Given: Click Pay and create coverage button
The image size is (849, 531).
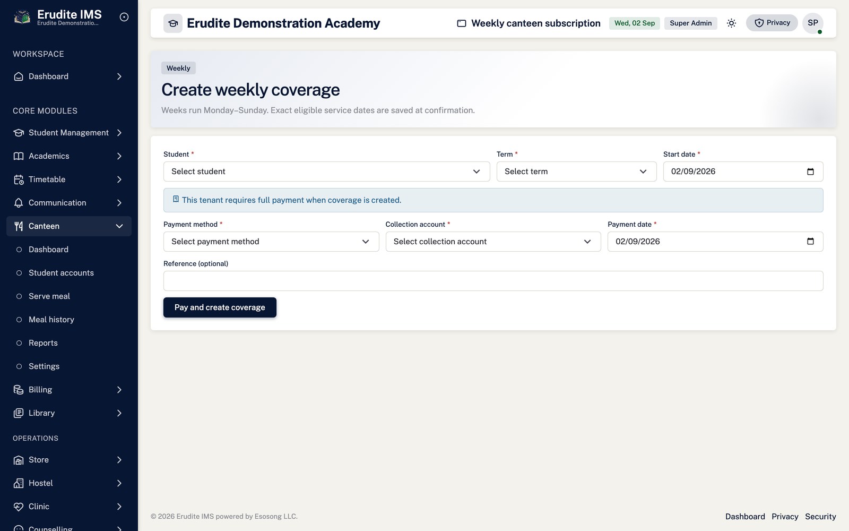Looking at the screenshot, I should [220, 307].
